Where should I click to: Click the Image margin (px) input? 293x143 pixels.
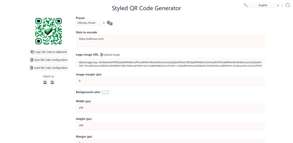pyautogui.click(x=170, y=81)
